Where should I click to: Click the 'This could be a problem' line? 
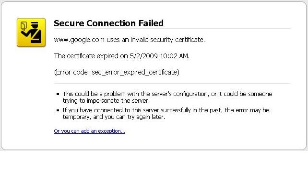[167, 94]
